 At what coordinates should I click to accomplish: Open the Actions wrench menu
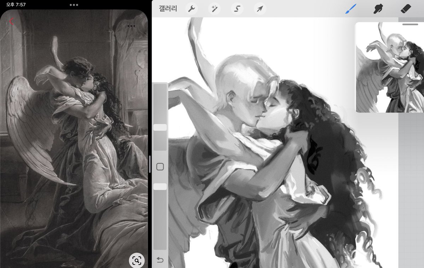coord(192,9)
